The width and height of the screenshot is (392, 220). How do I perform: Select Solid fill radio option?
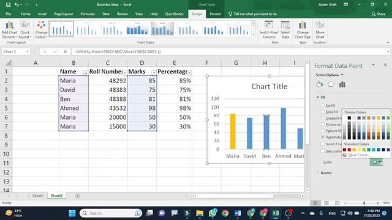[323, 112]
